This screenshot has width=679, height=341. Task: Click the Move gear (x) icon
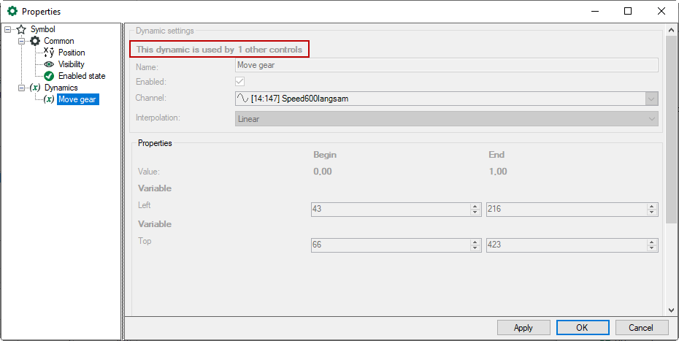point(49,99)
